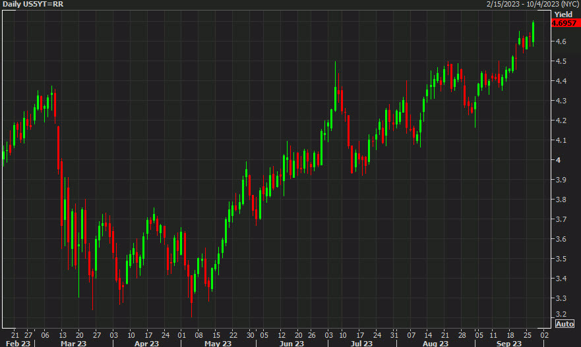This screenshot has height=347, width=581.
Task: Select the Mar 23 month label
Action: (x=73, y=343)
